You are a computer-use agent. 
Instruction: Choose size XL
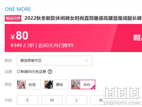pos(101,100)
